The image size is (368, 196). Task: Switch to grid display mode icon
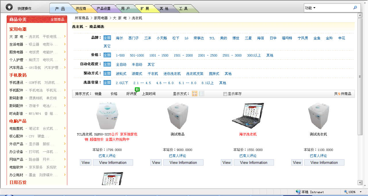click(195, 94)
